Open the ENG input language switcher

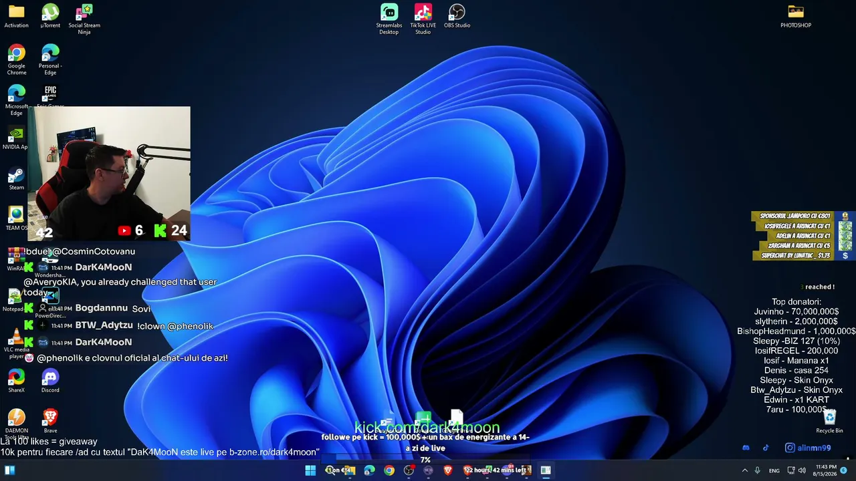(774, 470)
